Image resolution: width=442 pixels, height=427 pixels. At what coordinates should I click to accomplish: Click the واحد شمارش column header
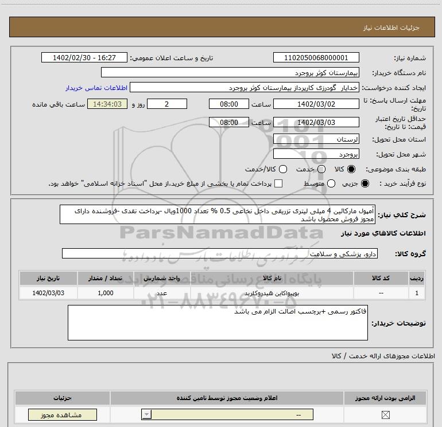(x=162, y=278)
